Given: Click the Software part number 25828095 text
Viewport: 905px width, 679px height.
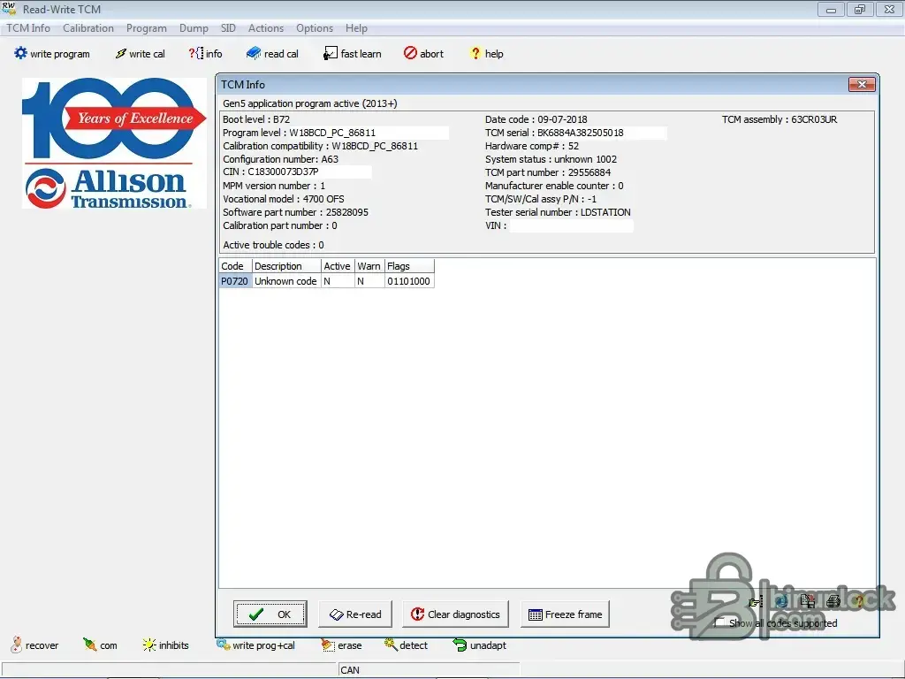Looking at the screenshot, I should coord(295,212).
